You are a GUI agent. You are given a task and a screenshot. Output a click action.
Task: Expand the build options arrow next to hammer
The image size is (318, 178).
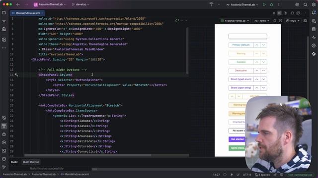click(219, 4)
